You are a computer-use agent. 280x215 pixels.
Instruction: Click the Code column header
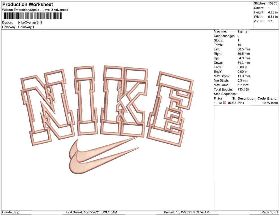coord(262,98)
